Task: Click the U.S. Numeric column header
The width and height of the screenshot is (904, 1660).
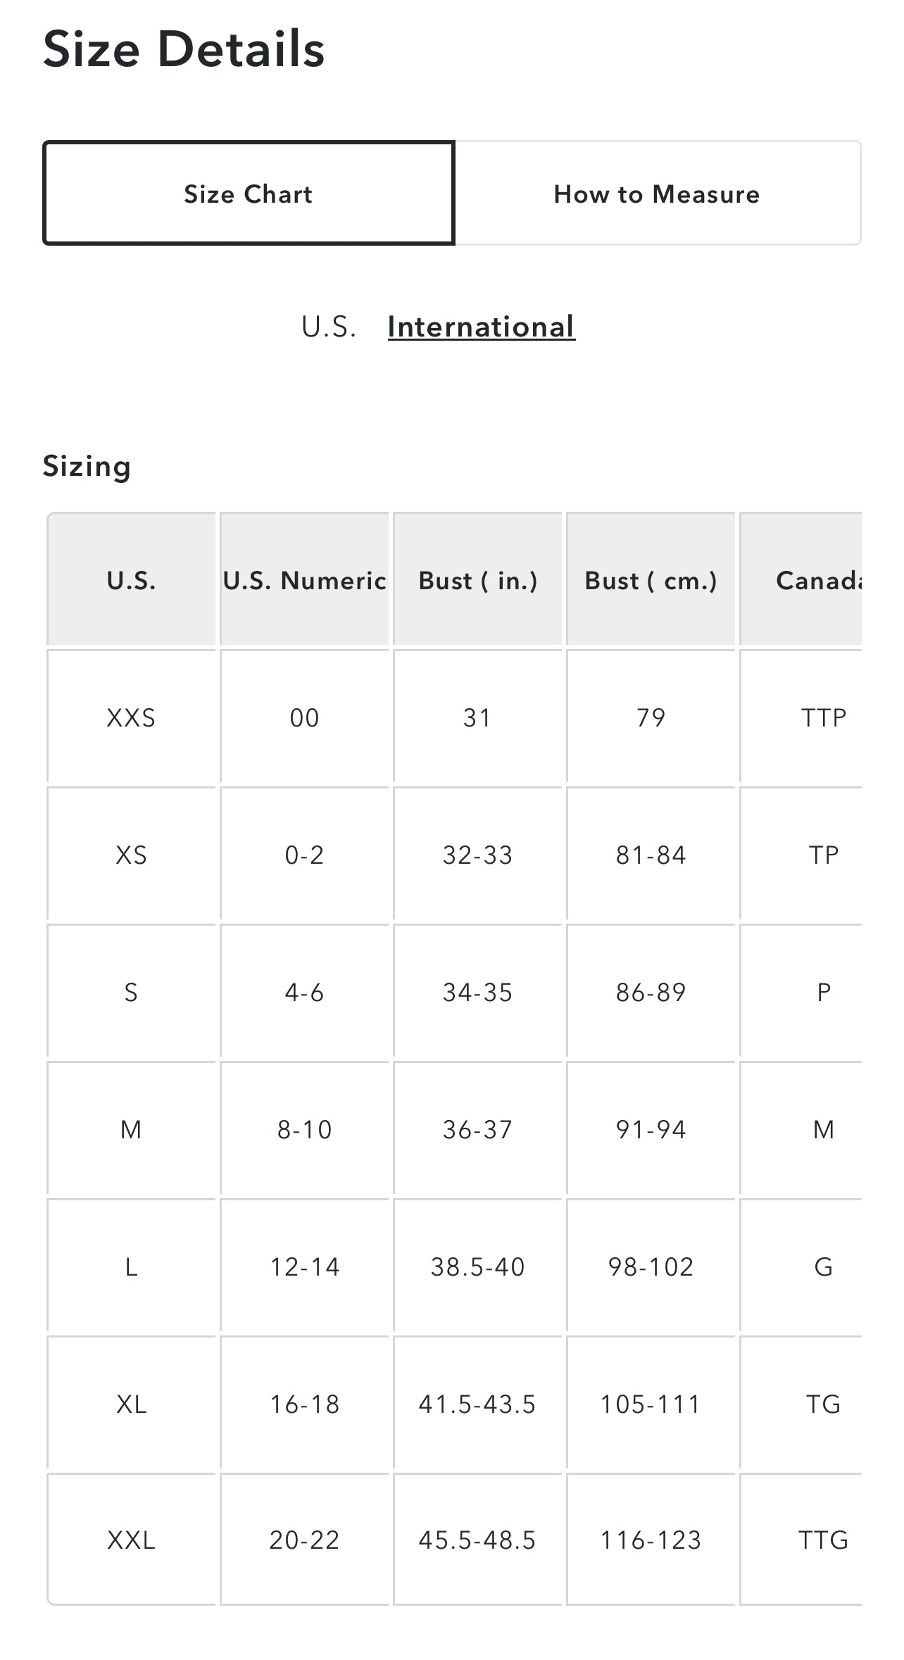Action: tap(304, 580)
